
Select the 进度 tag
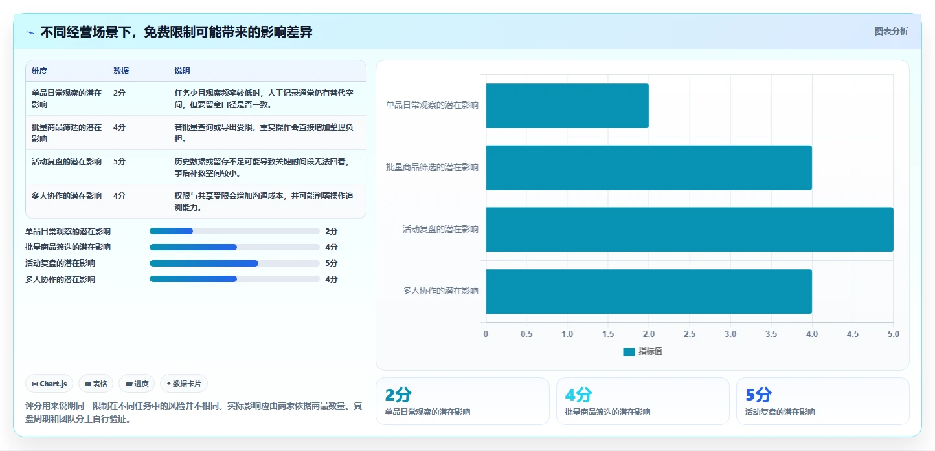click(x=137, y=384)
